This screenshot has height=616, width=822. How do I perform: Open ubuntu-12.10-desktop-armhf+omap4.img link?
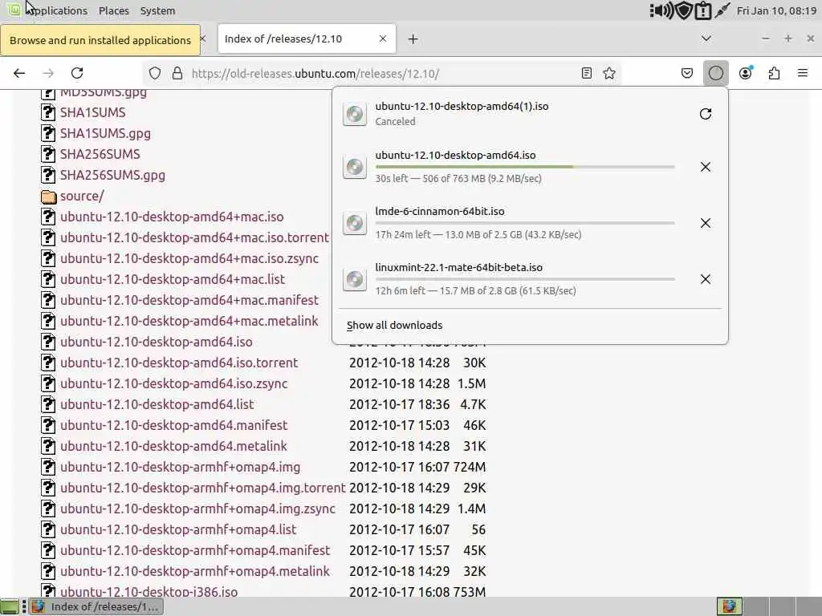point(181,468)
